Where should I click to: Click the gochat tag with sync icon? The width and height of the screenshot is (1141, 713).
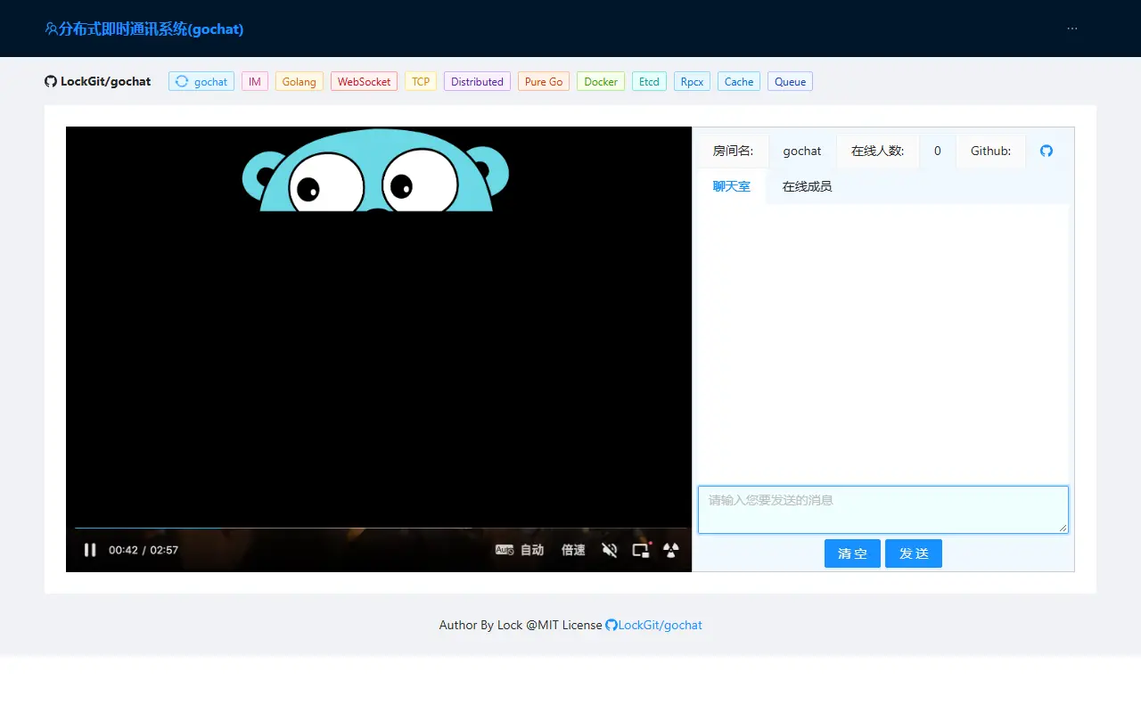click(201, 81)
